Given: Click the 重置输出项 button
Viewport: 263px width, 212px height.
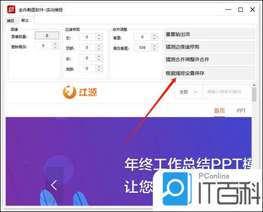Looking at the screenshot, I should coord(210,34).
